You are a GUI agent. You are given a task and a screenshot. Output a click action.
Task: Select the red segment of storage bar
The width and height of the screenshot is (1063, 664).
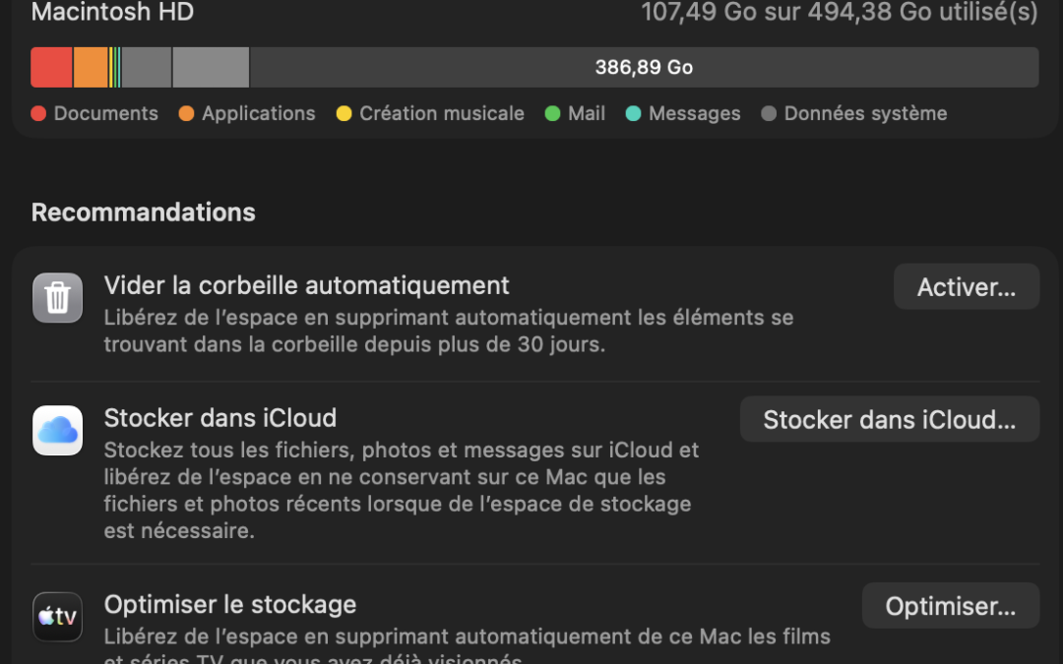click(x=51, y=68)
